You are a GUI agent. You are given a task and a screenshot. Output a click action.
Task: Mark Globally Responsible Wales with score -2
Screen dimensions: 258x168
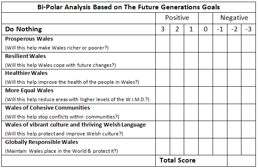[234, 147]
